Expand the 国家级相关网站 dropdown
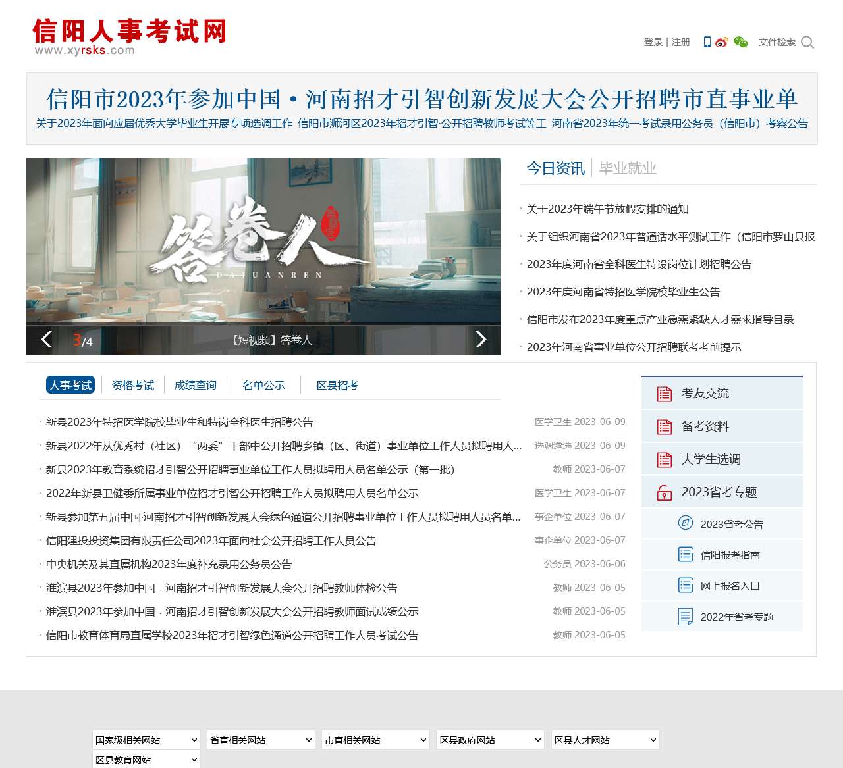Screen dimensions: 843x768 coord(146,740)
